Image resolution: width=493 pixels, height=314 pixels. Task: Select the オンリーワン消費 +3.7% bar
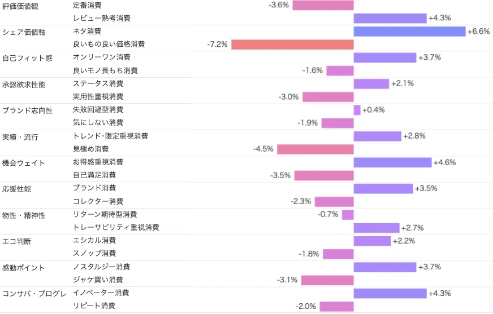coord(385,58)
